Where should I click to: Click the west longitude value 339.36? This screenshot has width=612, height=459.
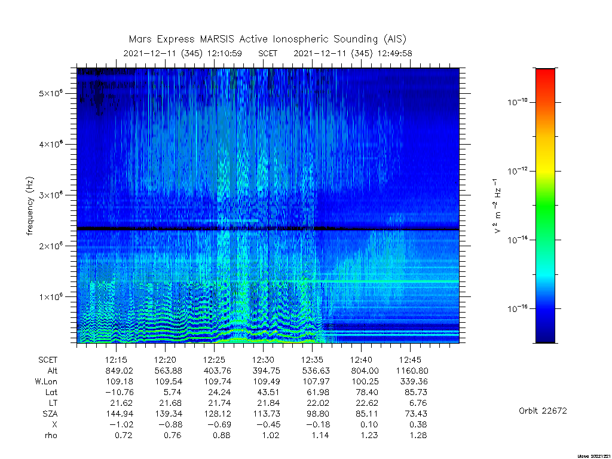tap(414, 381)
